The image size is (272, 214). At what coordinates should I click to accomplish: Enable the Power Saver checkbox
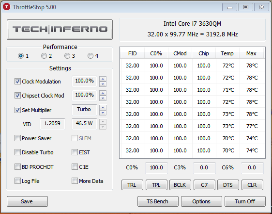coord(17,138)
